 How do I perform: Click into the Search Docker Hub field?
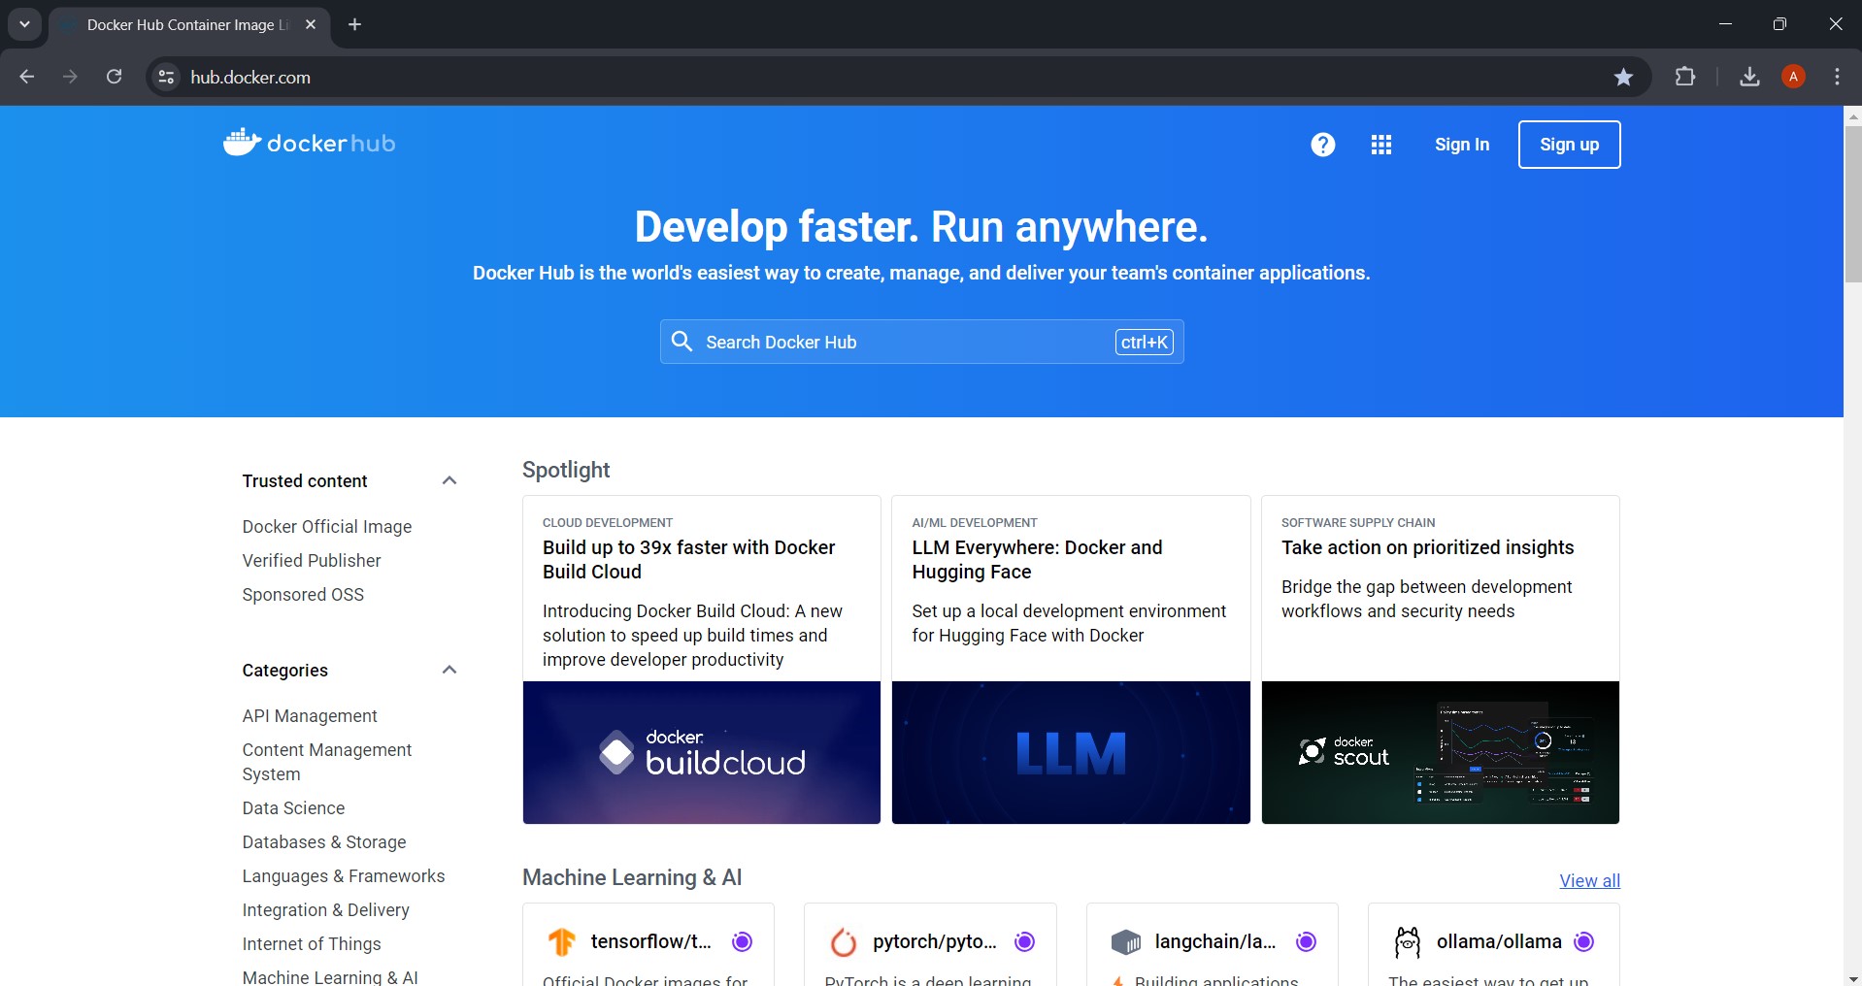click(903, 343)
